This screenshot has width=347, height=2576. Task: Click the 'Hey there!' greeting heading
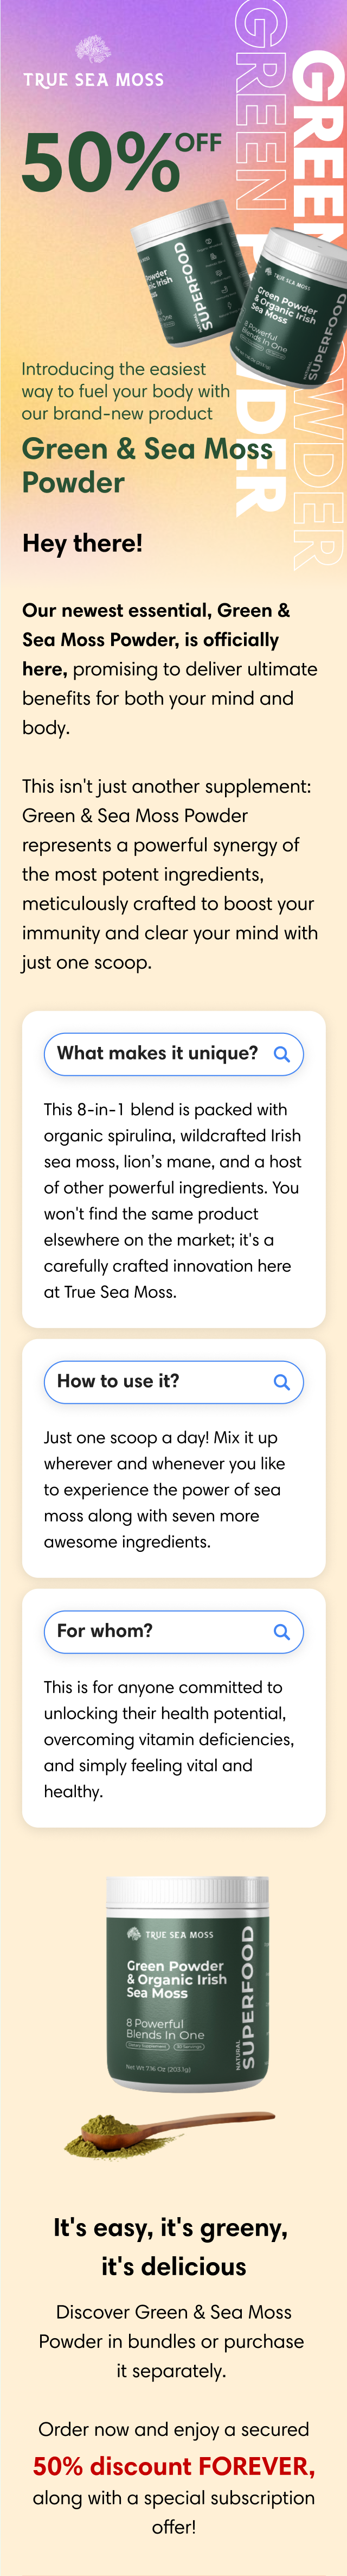(x=83, y=543)
